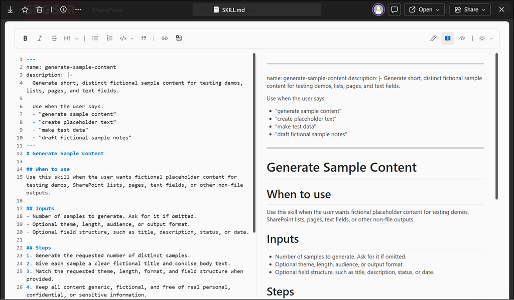514x300 pixels.
Task: Click the line 'name: generate-sample-content' in editor
Action: point(71,67)
